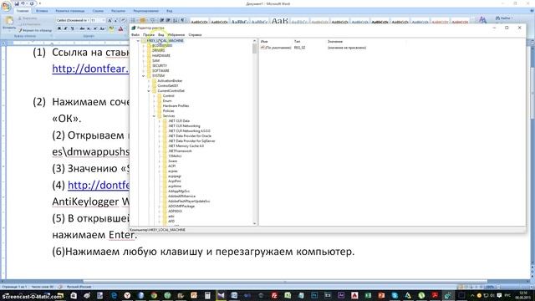The image size is (535, 301).
Task: Select the .NET Data Provider for Oracle key
Action: click(x=190, y=135)
